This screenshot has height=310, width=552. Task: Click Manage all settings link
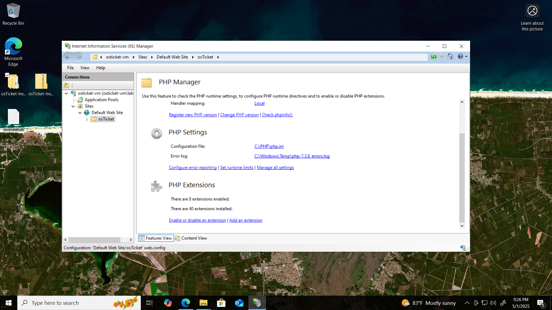coord(275,168)
